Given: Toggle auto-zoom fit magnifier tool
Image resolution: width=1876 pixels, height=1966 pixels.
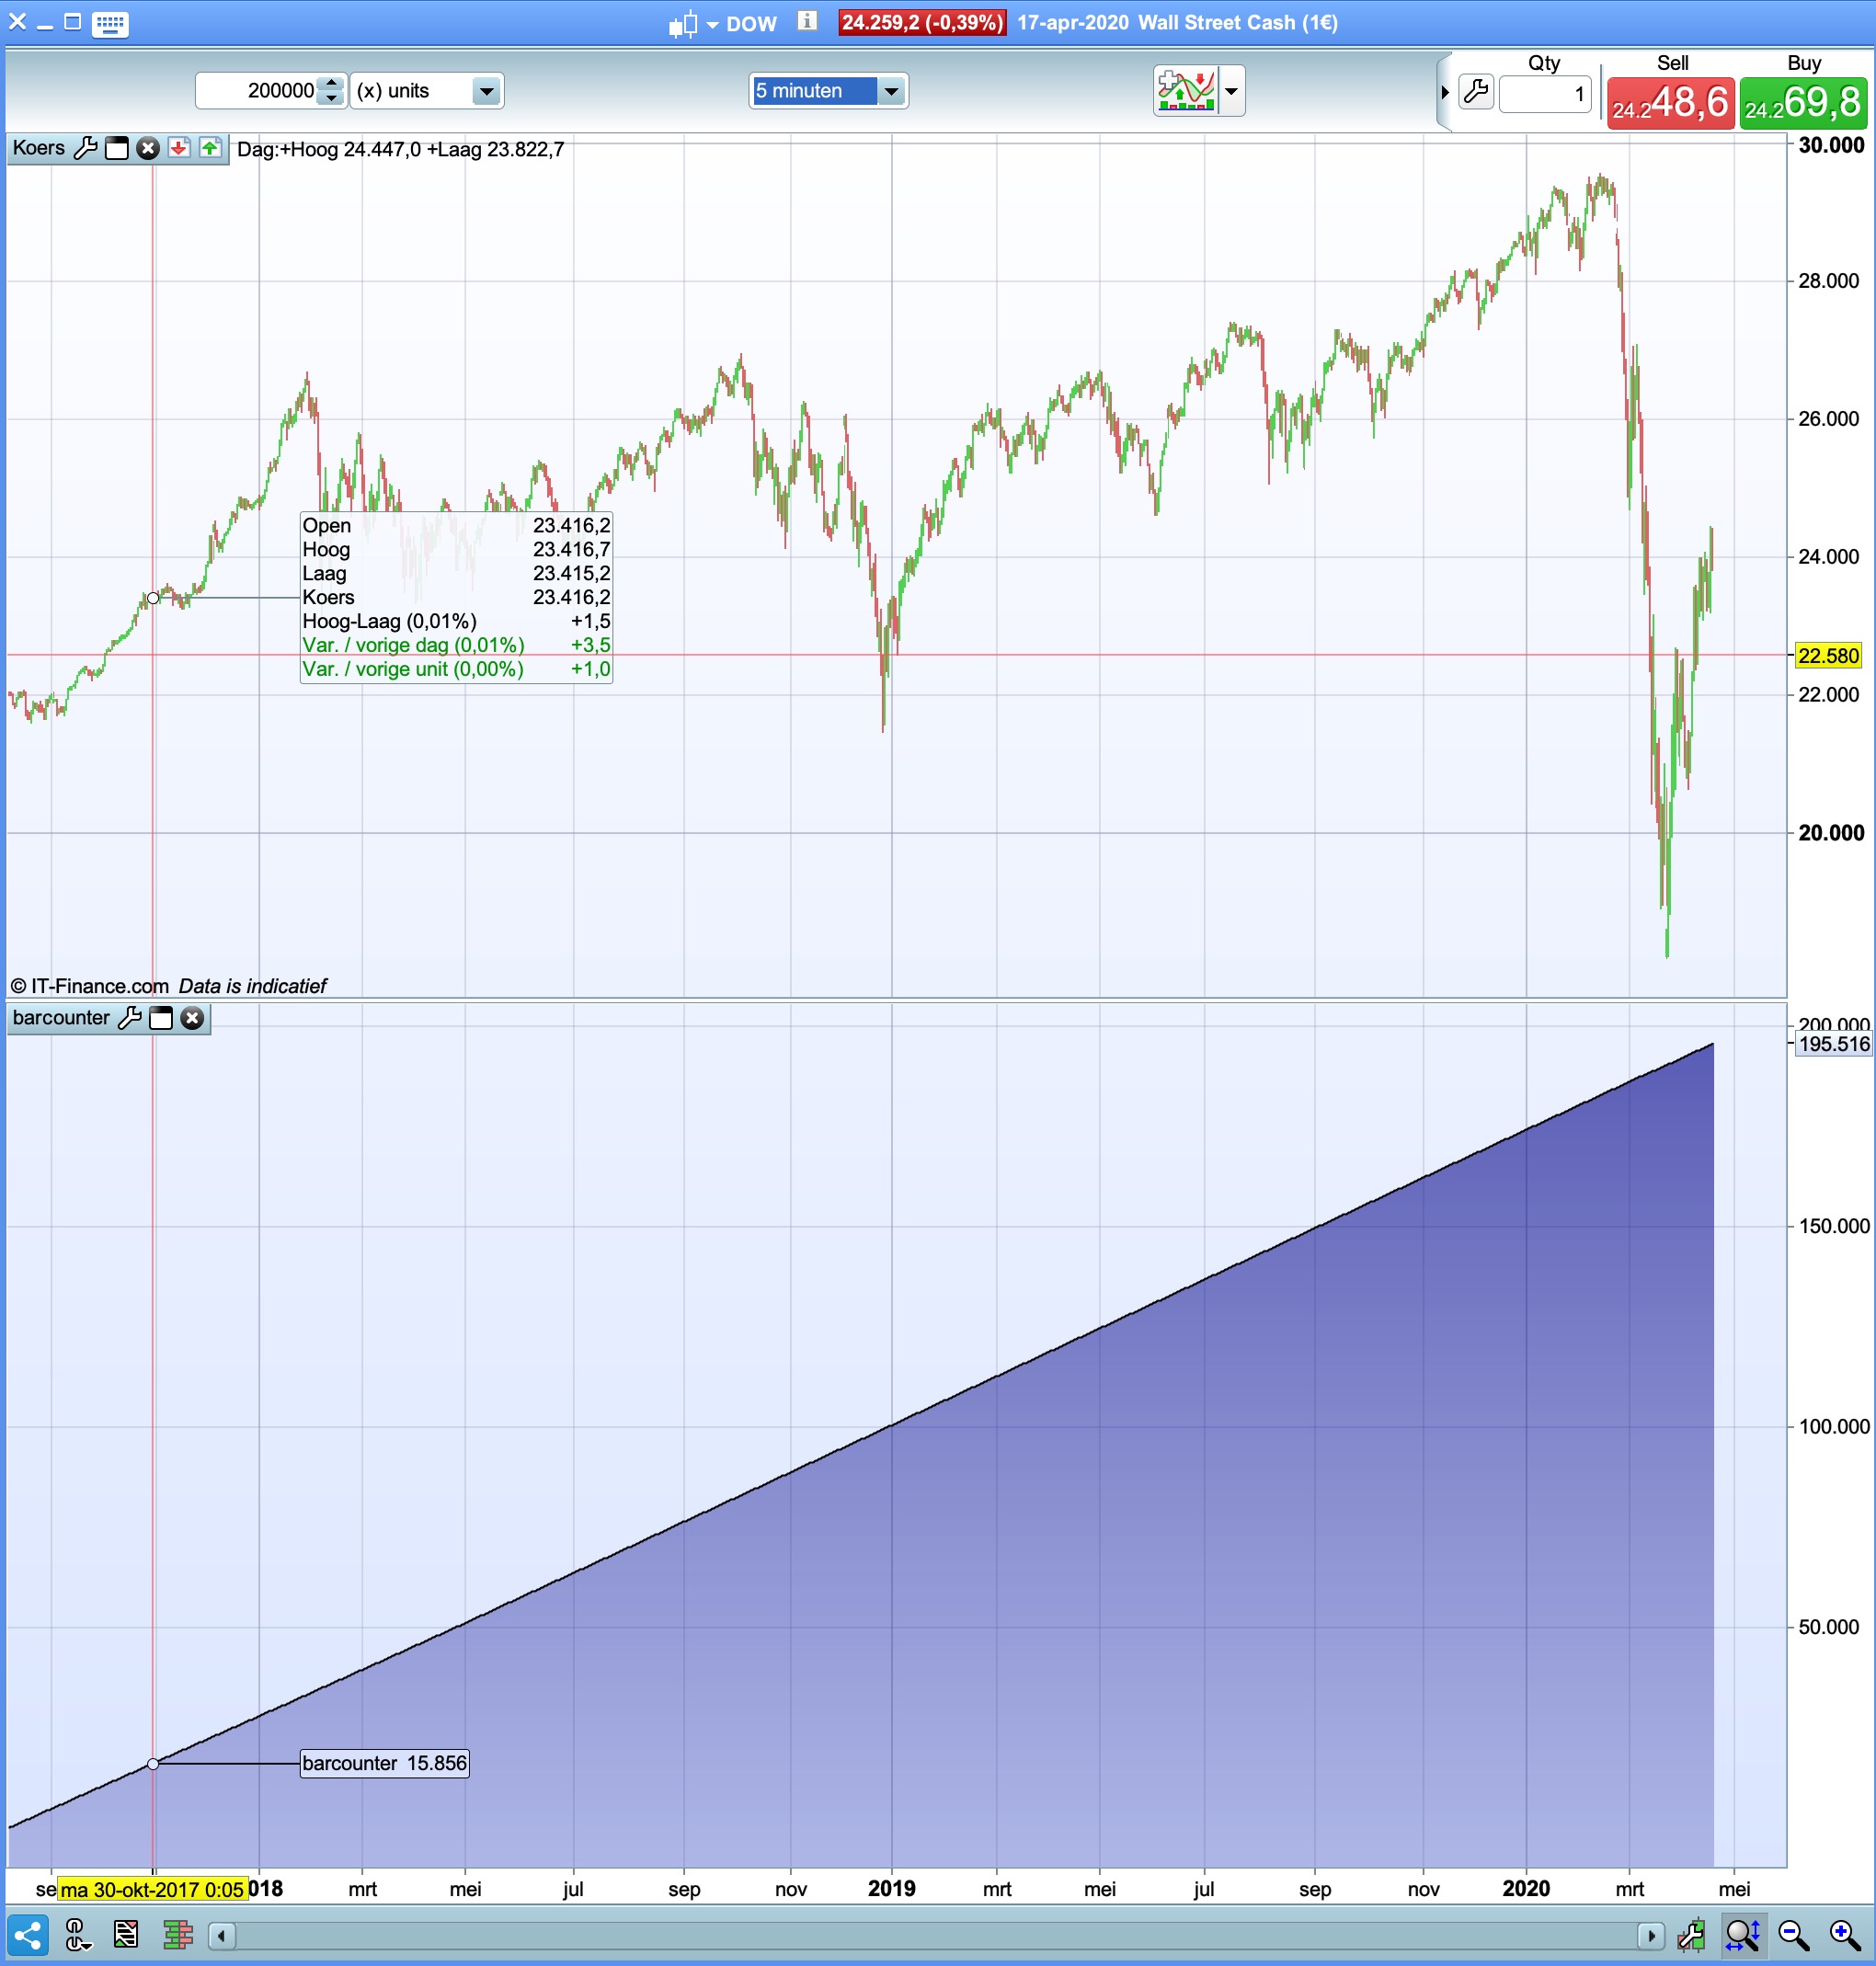Looking at the screenshot, I should point(1742,1935).
